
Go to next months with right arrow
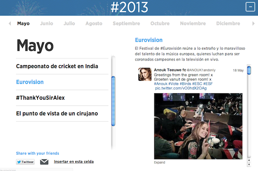coord(253,24)
